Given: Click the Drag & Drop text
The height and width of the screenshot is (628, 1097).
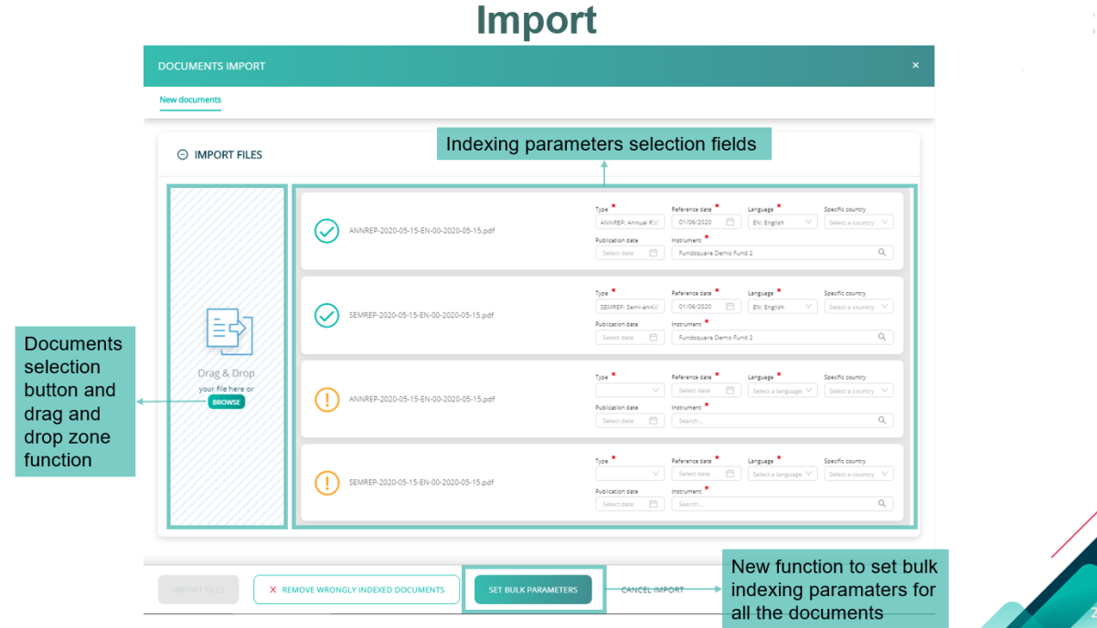Looking at the screenshot, I should pyautogui.click(x=227, y=373).
